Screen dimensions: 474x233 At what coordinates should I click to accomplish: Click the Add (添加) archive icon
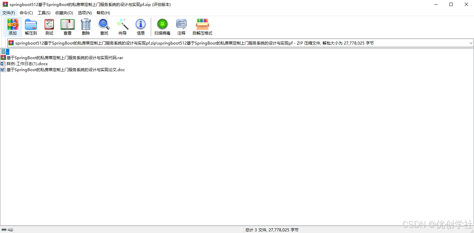click(x=13, y=24)
